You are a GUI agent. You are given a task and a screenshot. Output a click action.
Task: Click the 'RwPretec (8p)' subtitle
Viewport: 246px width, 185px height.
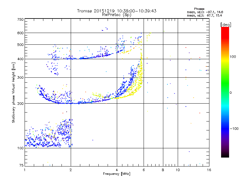coord(117,15)
